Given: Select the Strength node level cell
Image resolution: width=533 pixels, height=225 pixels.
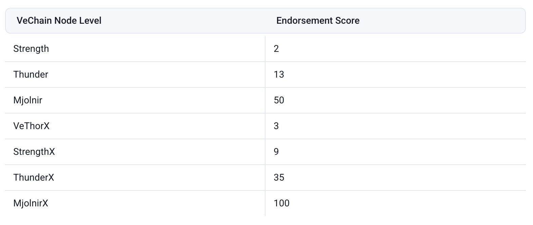Looking at the screenshot, I should tap(31, 49).
